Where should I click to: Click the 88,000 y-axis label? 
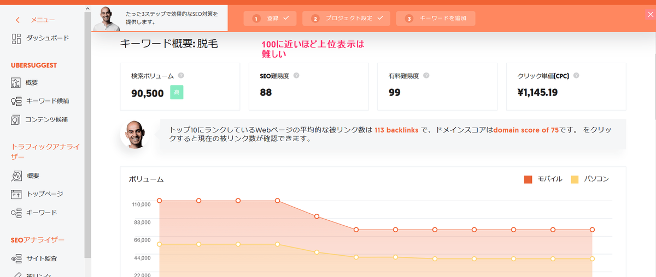[141, 222]
